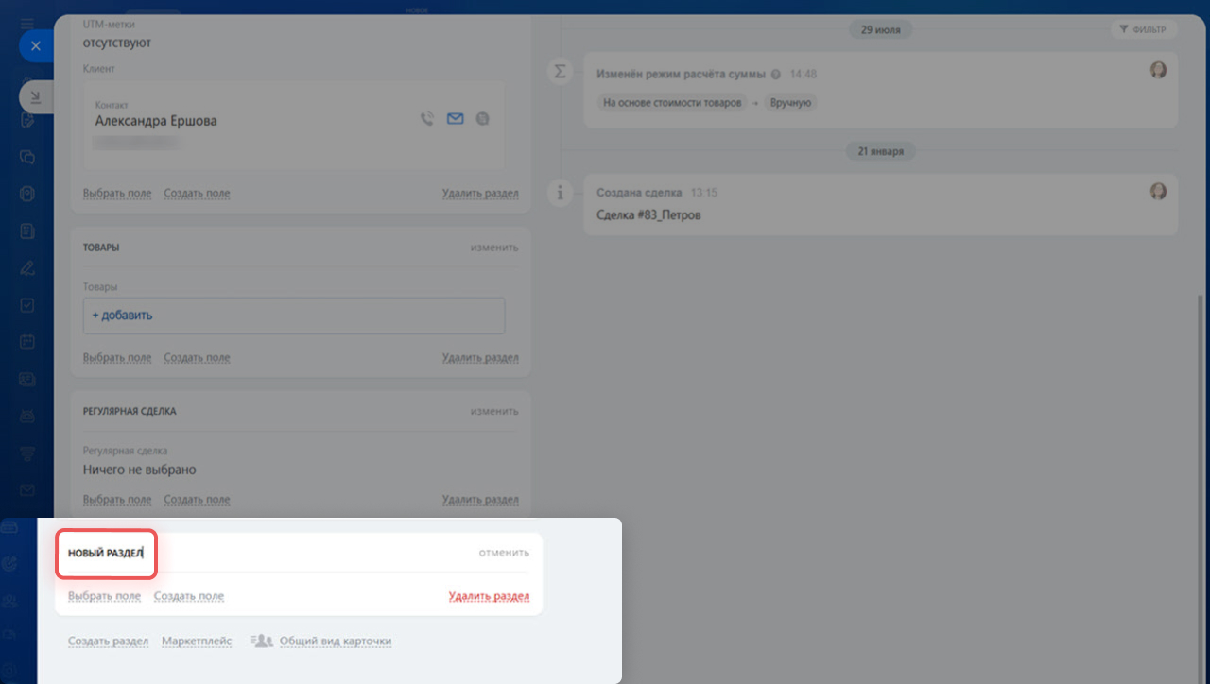Click Ничего не выбрано value
1210x684 pixels.
tap(140, 470)
